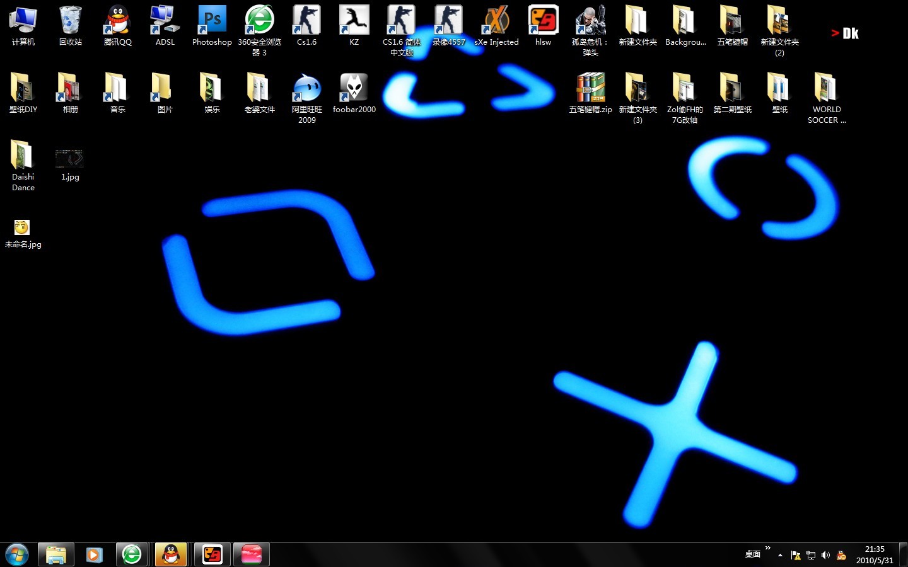Image resolution: width=908 pixels, height=567 pixels.
Task: Select the KZ shortcut icon
Action: [x=354, y=26]
